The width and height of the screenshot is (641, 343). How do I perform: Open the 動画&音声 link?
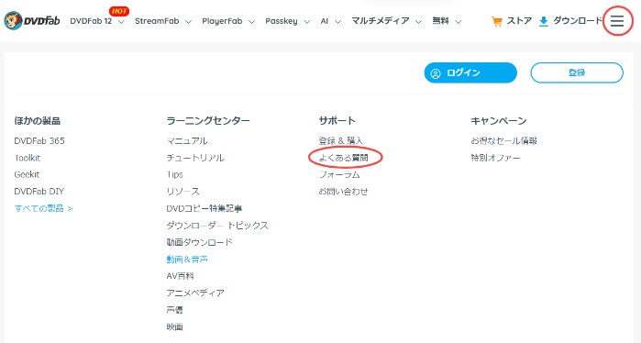[x=187, y=260]
